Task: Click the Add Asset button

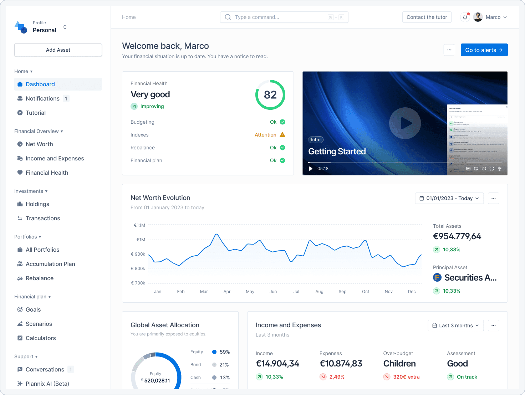Action: coord(58,50)
